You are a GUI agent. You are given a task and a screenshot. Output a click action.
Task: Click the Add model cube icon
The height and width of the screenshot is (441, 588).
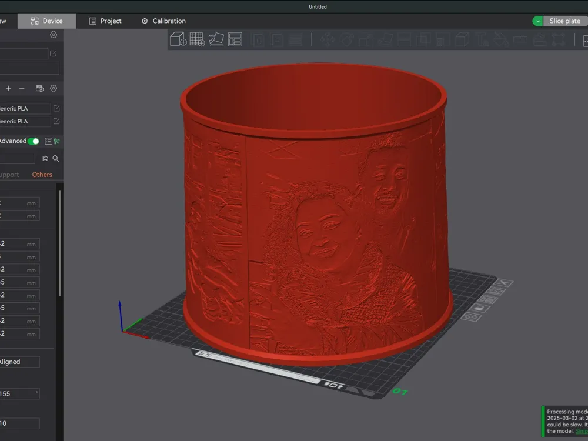[178, 39]
